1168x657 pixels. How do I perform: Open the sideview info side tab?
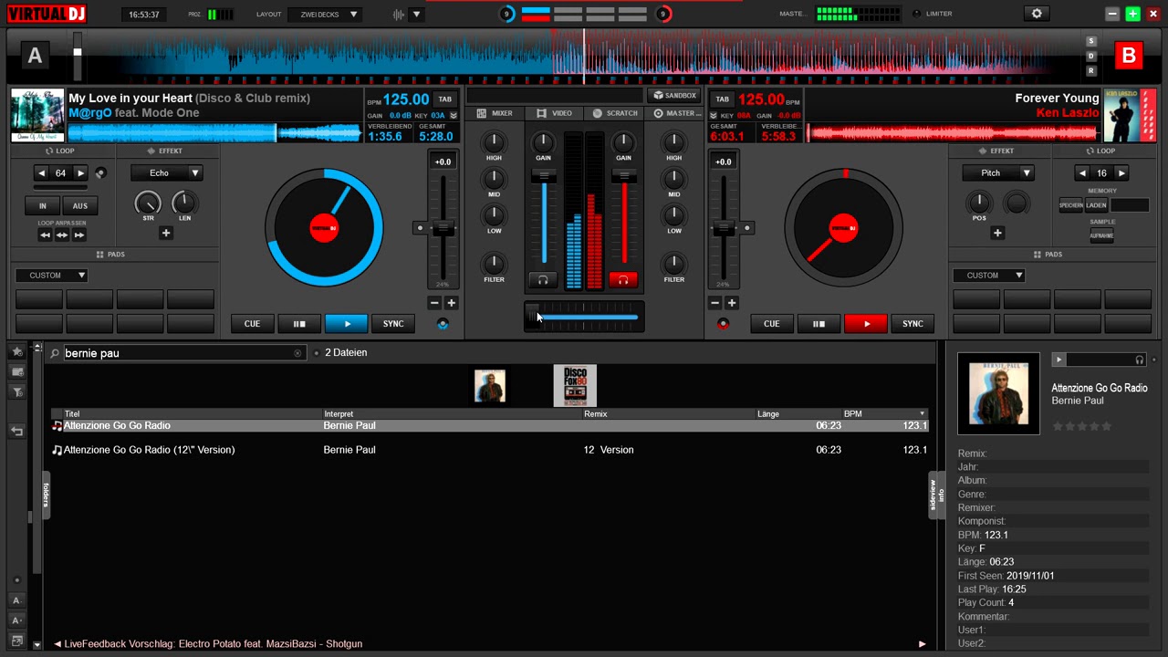(x=937, y=495)
